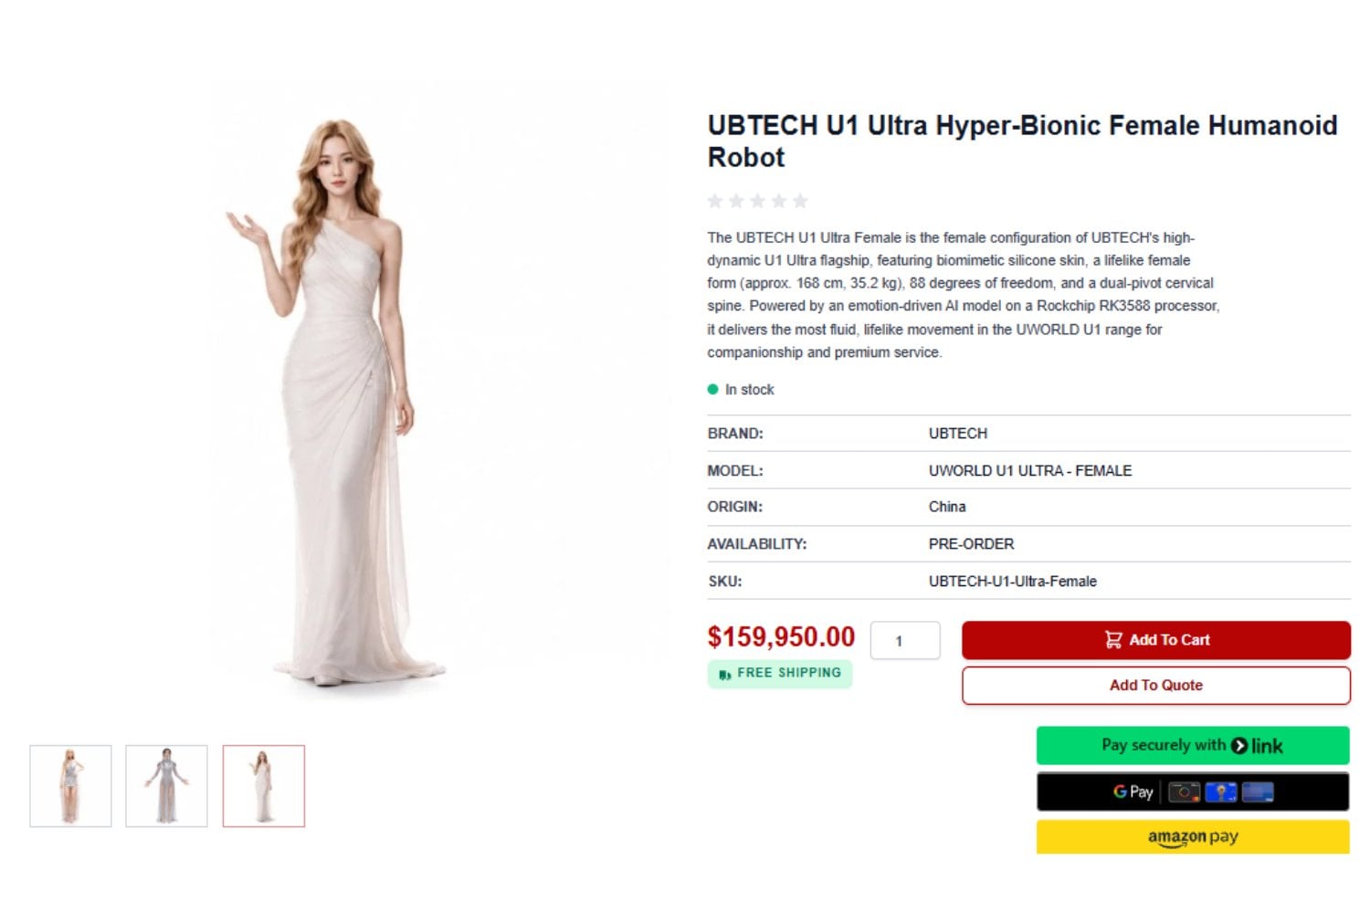Click the Free Shipping badge
This screenshot has width=1370, height=913.
pos(780,674)
